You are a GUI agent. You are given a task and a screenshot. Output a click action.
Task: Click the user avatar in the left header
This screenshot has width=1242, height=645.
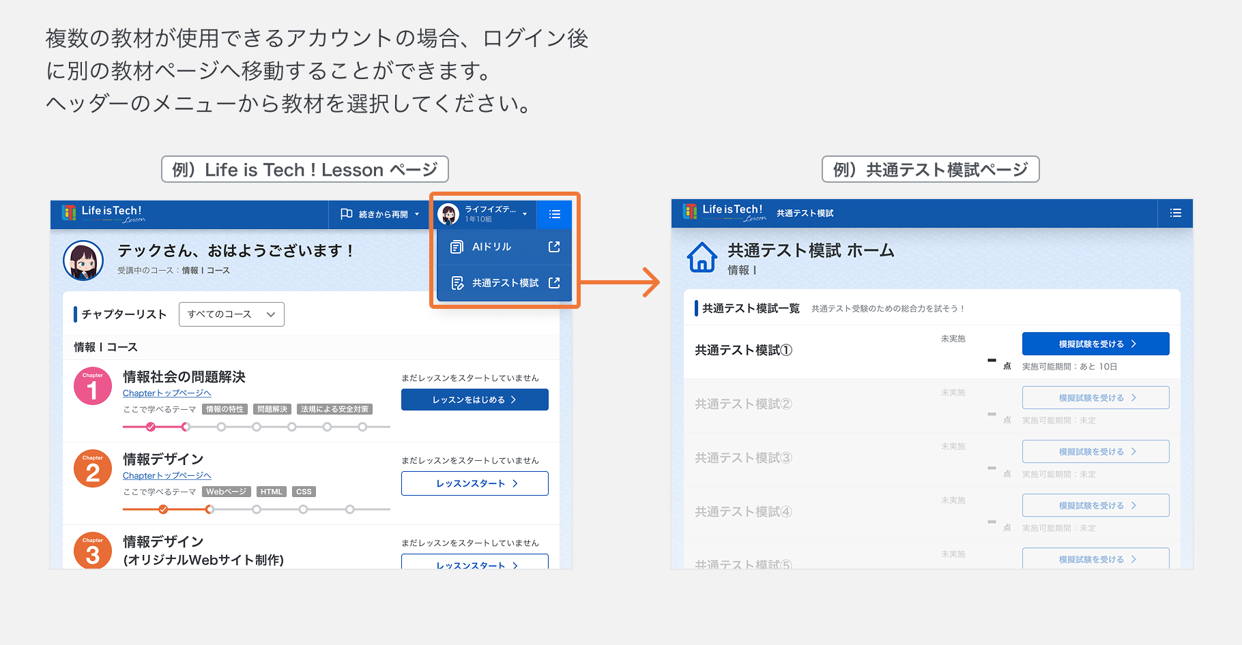click(448, 214)
